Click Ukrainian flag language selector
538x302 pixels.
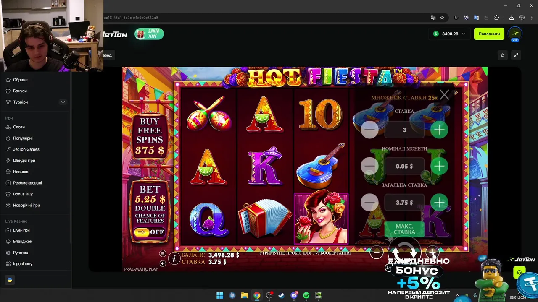[10, 280]
